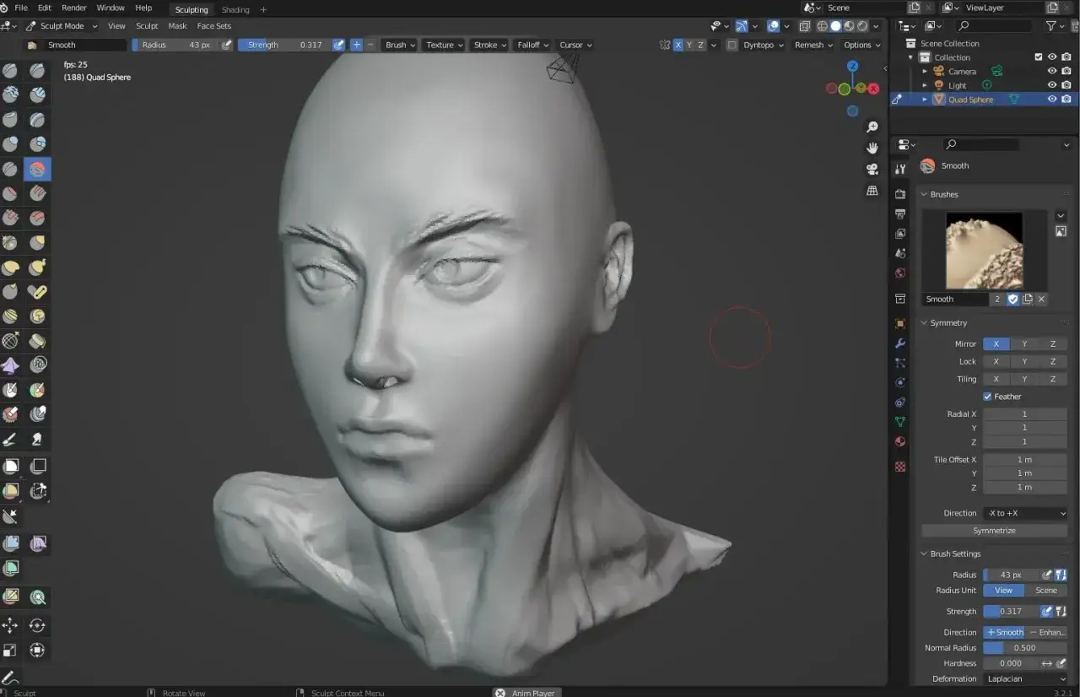1080x697 pixels.
Task: Open the Stroke dropdown in header
Action: [x=489, y=45]
